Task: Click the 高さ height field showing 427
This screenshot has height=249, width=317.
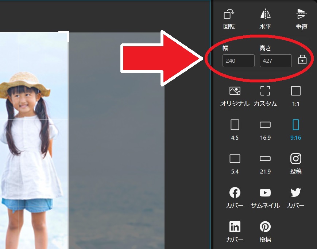Action: click(275, 61)
